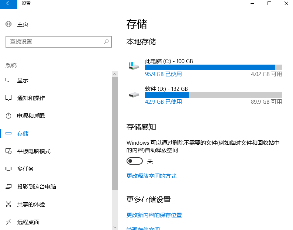Image resolution: width=293 pixels, height=230 pixels.
Task: Open 更改释放空间的方式 link
Action: 151,176
